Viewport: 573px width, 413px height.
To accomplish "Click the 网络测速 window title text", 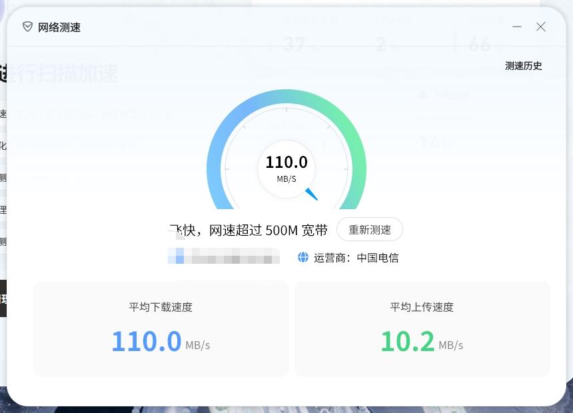I will (59, 27).
